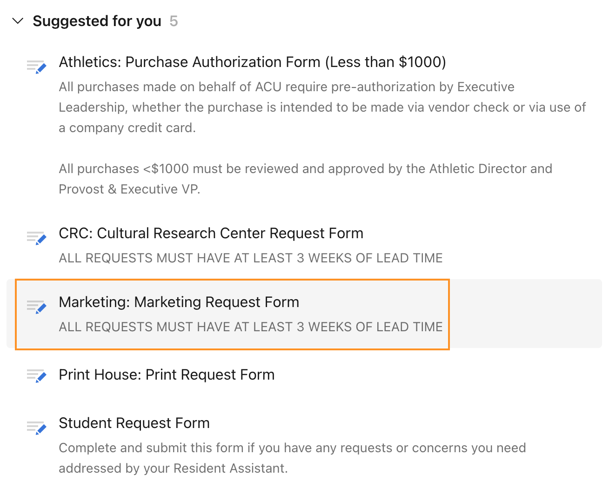616x495 pixels.
Task: Click Resident Assistant description under Student form
Action: click(292, 448)
